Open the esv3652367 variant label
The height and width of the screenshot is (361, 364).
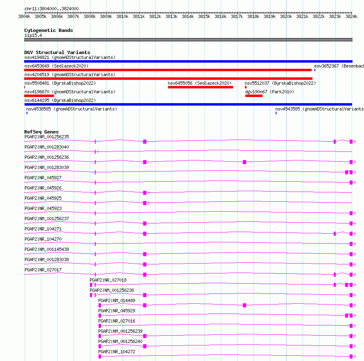tap(339, 66)
